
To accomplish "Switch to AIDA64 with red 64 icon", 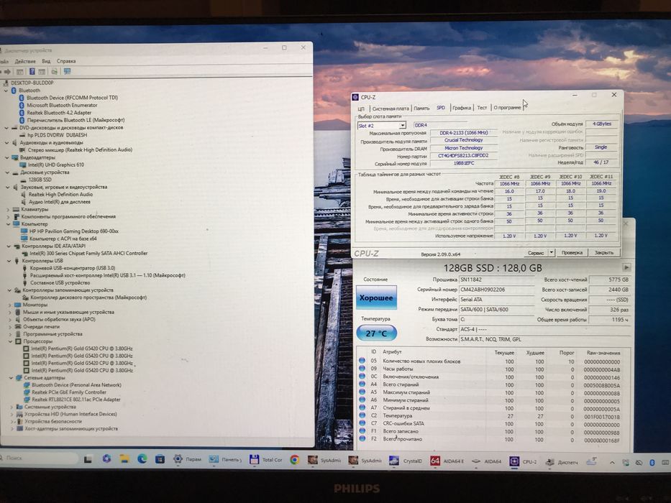I will tap(447, 461).
